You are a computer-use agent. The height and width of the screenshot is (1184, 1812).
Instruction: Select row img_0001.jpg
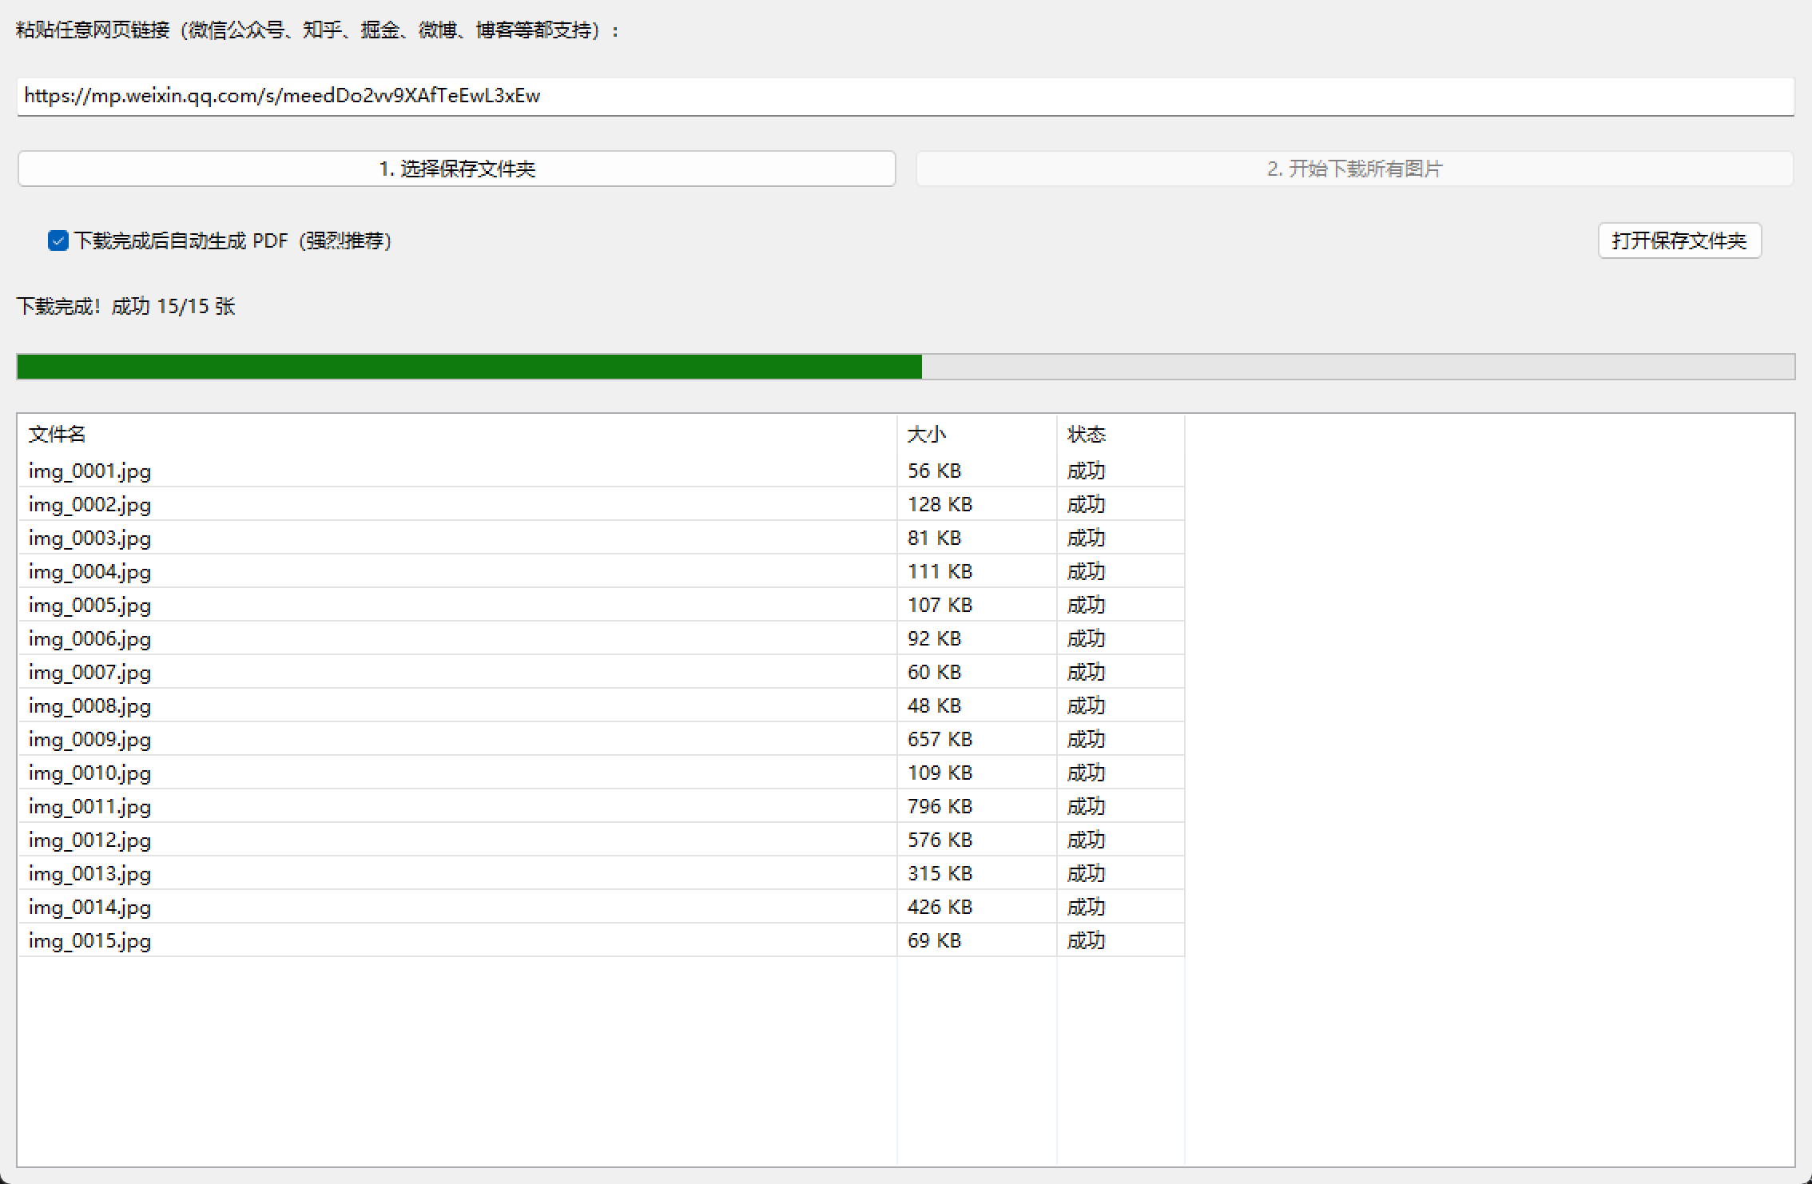click(89, 471)
